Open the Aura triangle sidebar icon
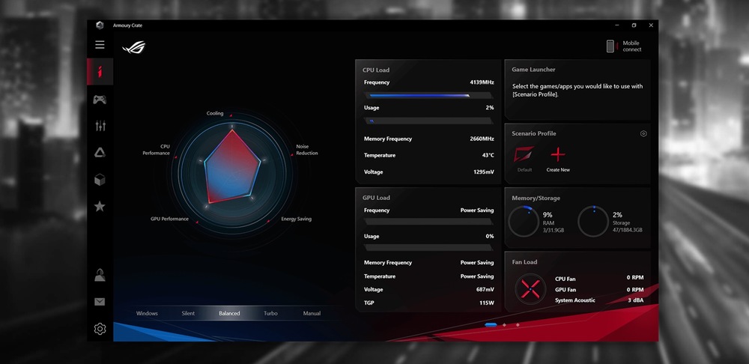The height and width of the screenshot is (364, 749). [100, 153]
